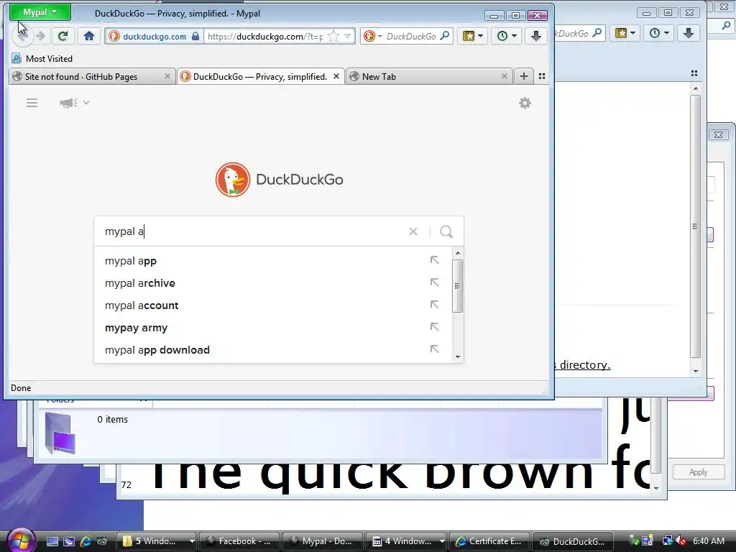This screenshot has width=736, height=552.
Task: Click the suggestions list scroll-up arrow
Action: click(x=458, y=254)
